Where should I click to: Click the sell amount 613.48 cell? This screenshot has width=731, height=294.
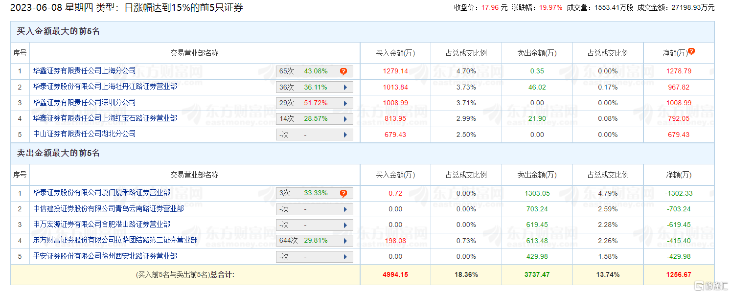(x=537, y=241)
